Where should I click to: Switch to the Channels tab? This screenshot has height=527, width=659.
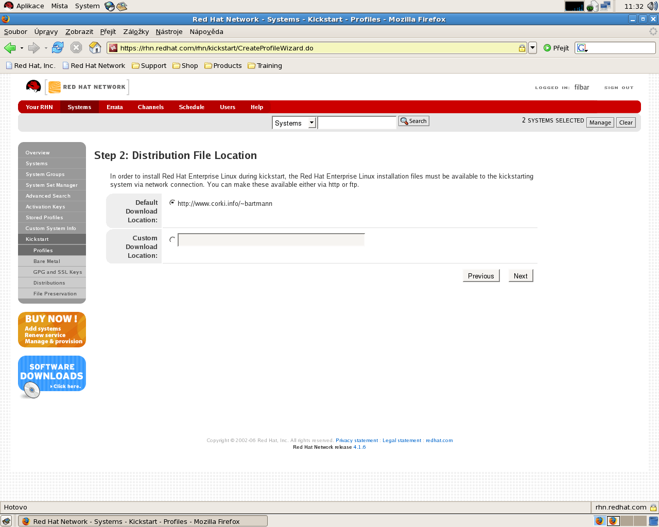pyautogui.click(x=151, y=107)
